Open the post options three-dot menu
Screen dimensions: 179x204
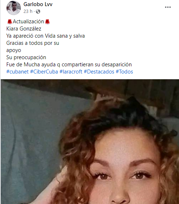[168, 7]
